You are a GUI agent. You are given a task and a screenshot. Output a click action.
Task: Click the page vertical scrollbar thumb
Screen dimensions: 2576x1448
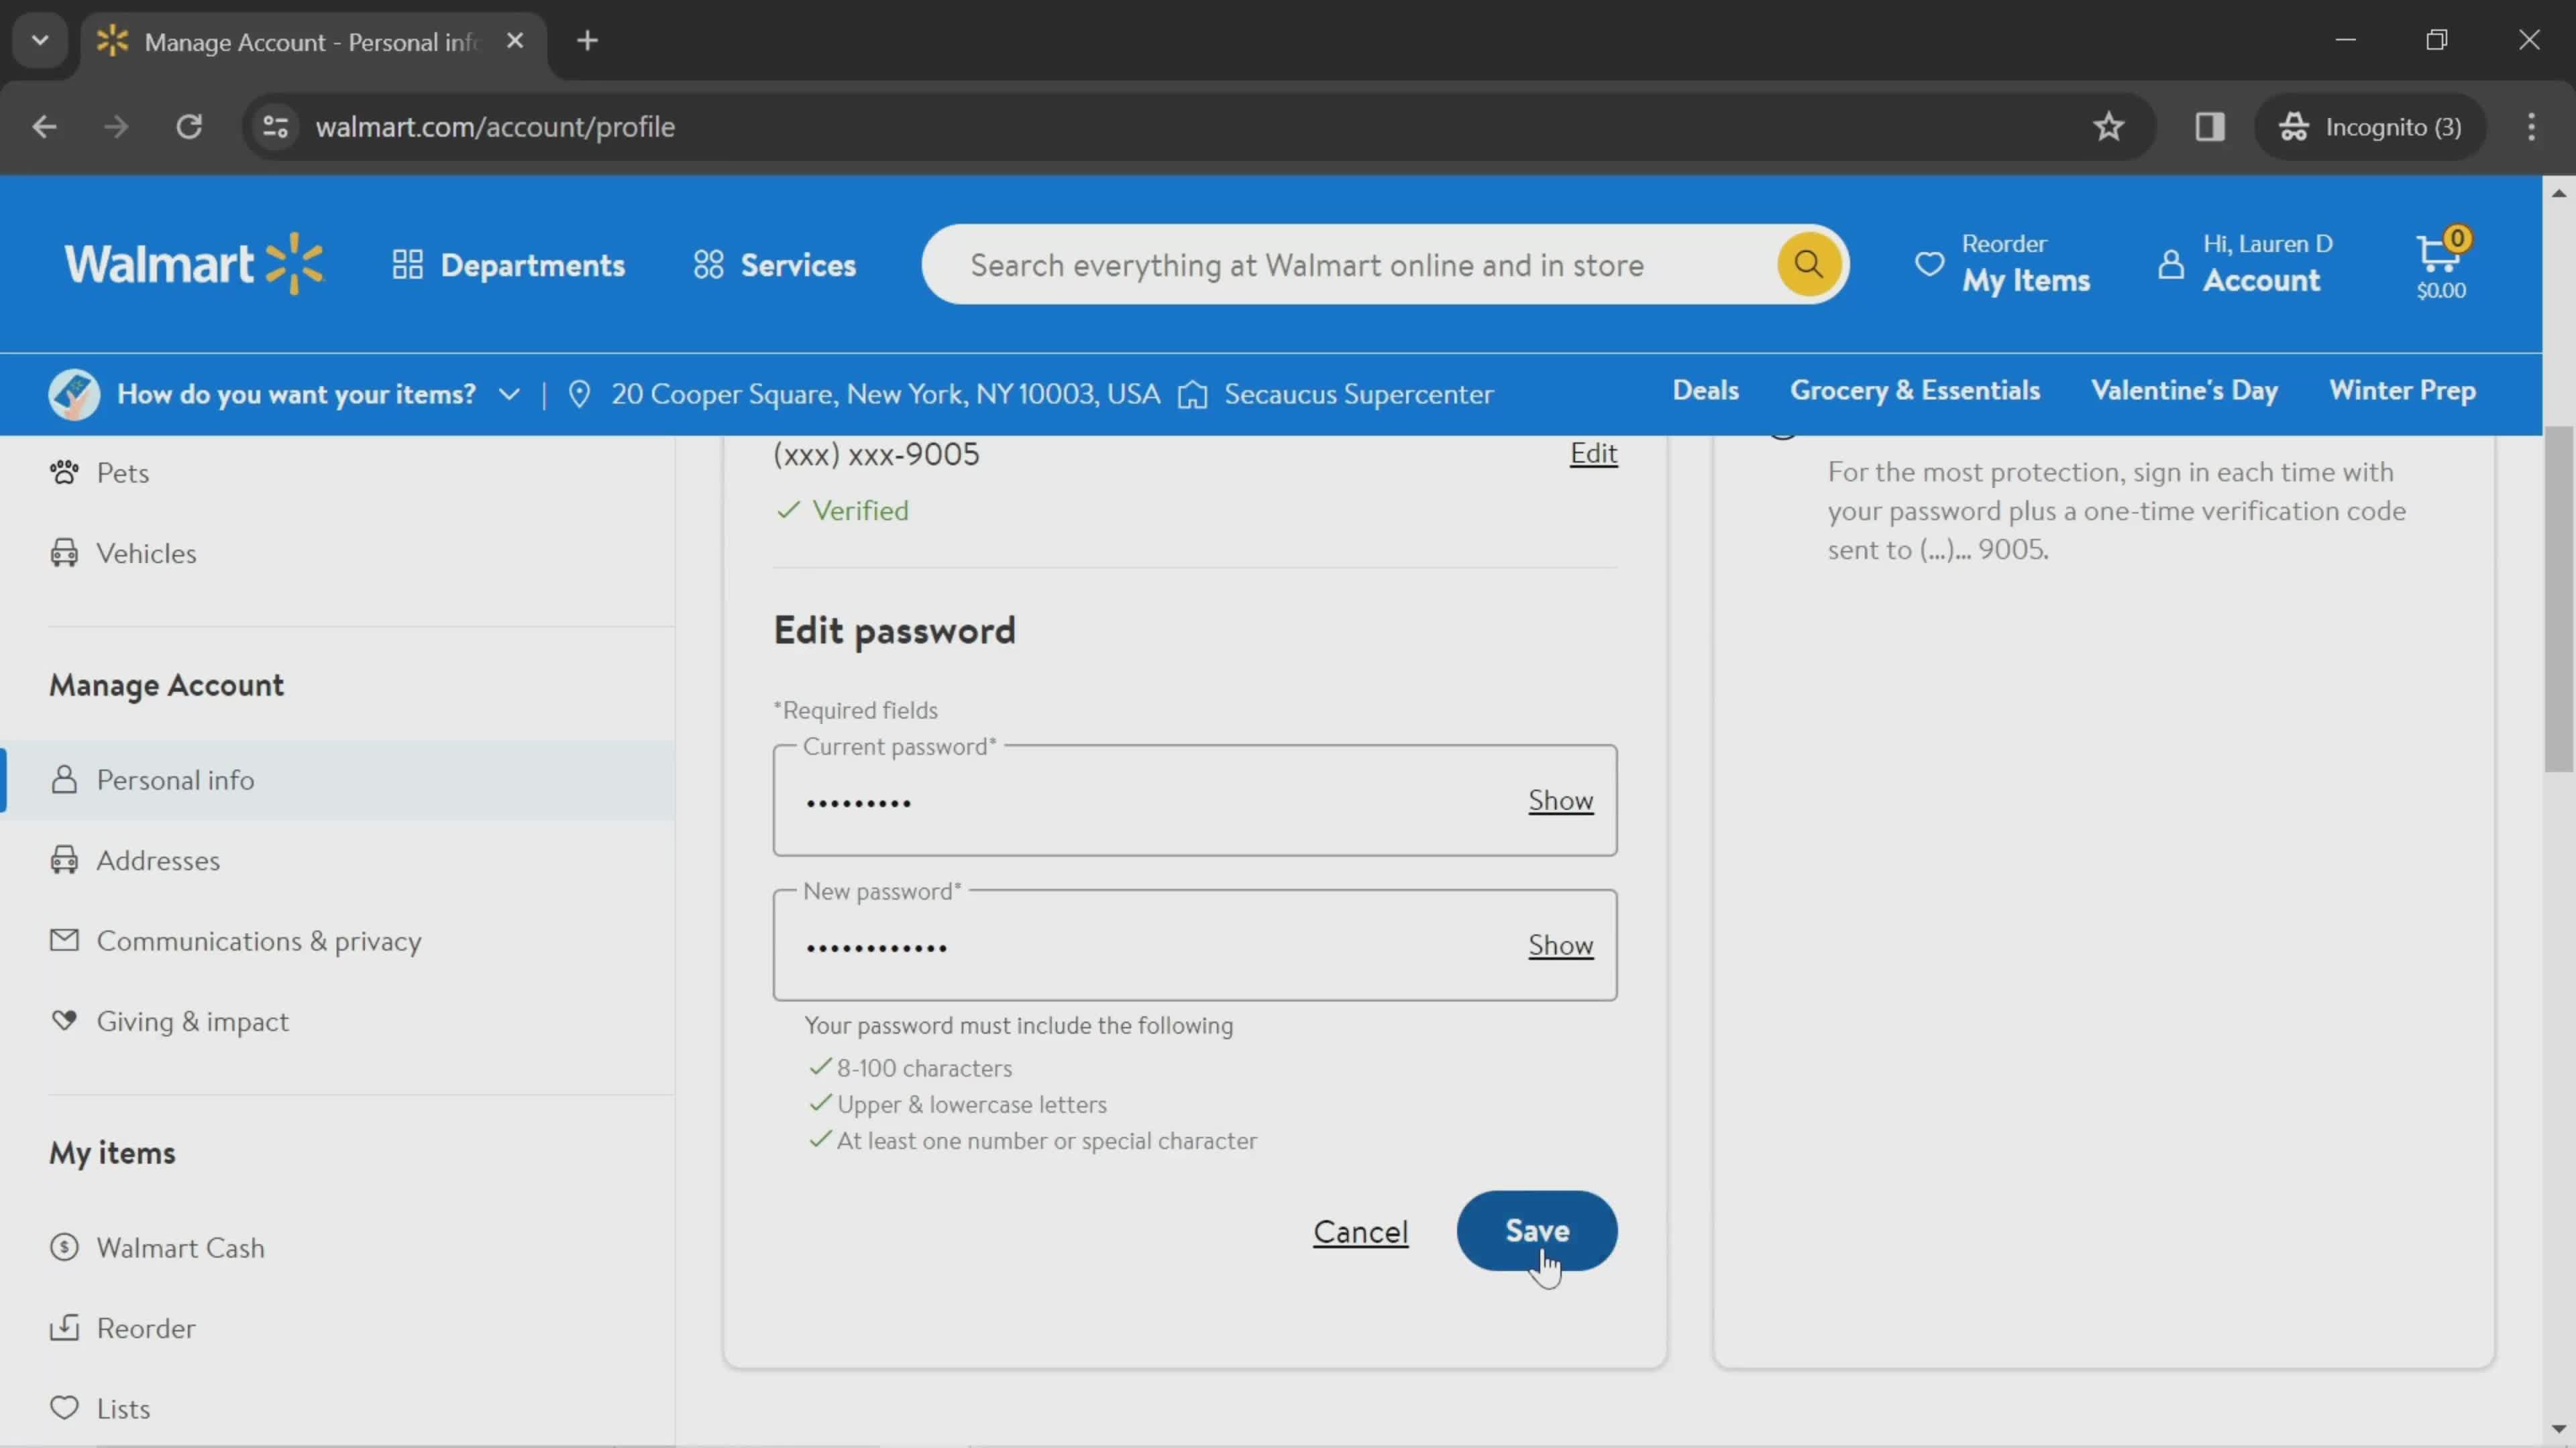[2559, 599]
